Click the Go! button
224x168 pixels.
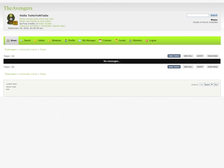[216, 85]
